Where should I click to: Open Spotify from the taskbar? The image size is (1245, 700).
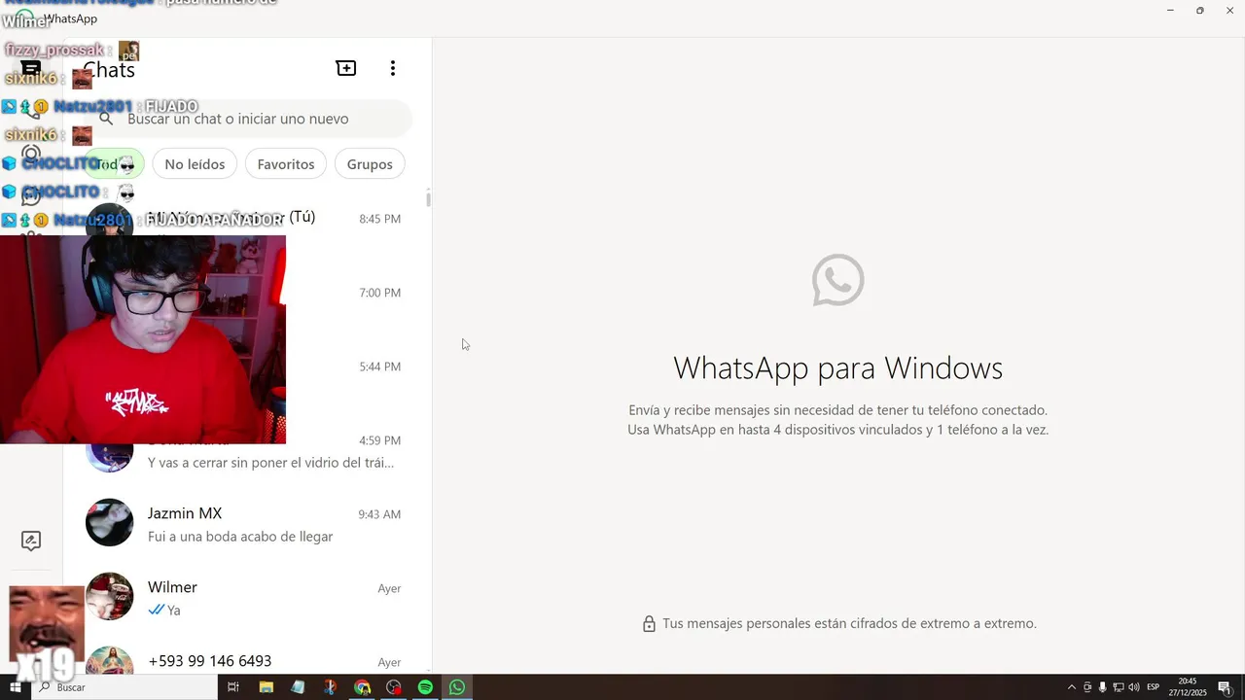(x=425, y=687)
